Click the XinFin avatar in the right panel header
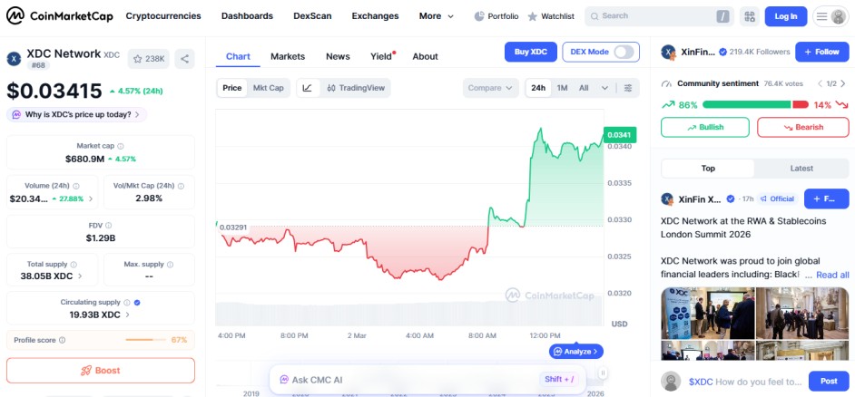Image resolution: width=855 pixels, height=397 pixels. point(668,53)
